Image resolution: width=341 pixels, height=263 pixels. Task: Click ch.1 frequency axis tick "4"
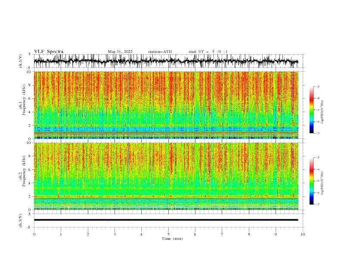pos(30,112)
